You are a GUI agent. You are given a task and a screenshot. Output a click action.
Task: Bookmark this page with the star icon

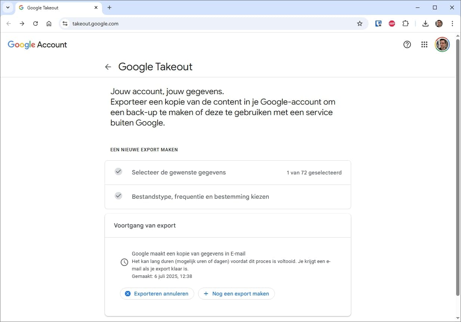point(360,24)
